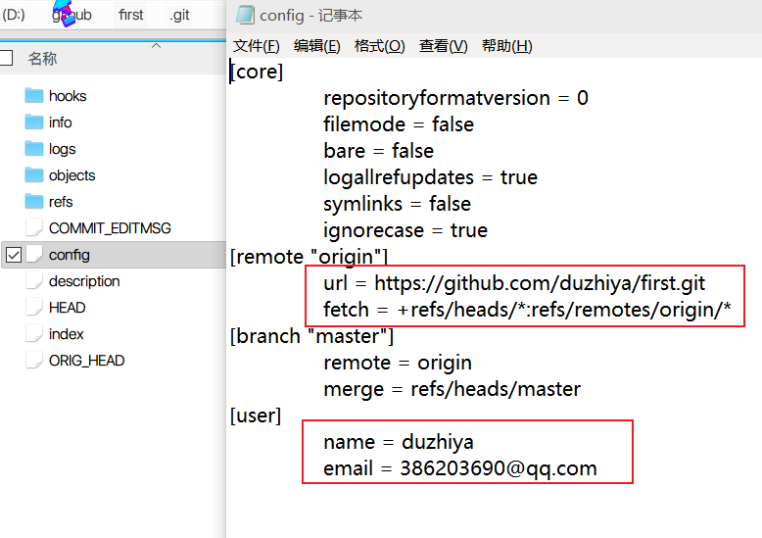Select the info folder name
The height and width of the screenshot is (538, 762).
coord(61,122)
